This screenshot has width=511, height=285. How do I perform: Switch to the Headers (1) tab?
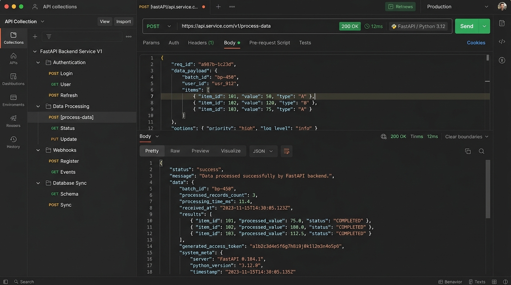click(x=201, y=43)
